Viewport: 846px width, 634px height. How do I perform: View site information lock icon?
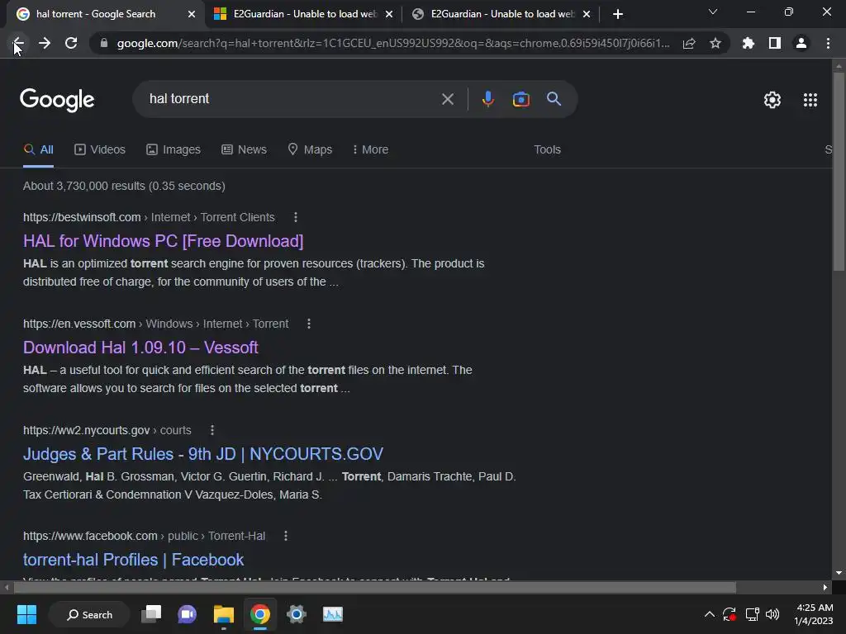104,43
